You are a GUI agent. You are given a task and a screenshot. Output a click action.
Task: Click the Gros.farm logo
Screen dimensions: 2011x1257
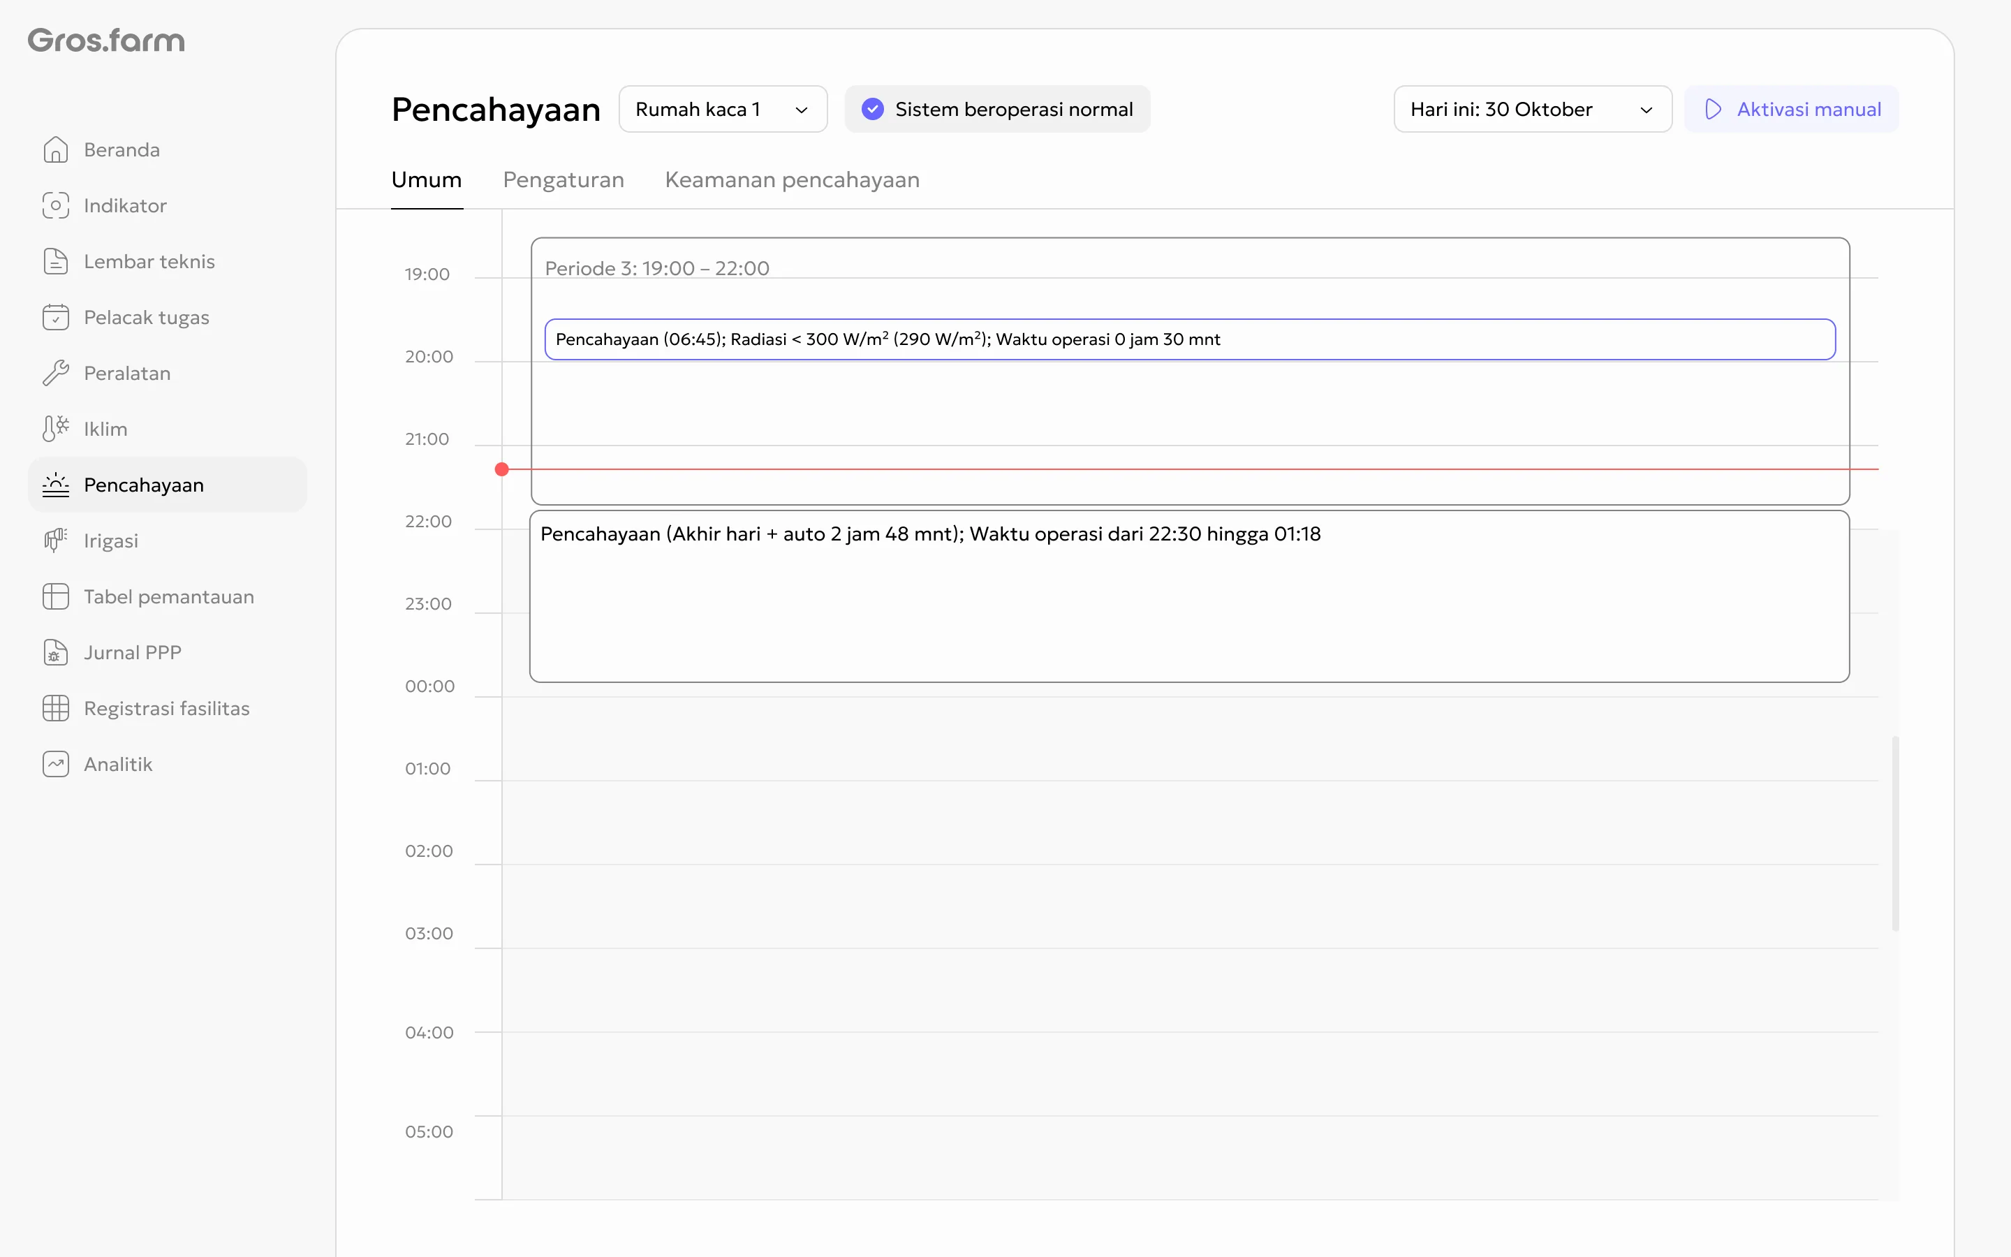click(x=106, y=40)
